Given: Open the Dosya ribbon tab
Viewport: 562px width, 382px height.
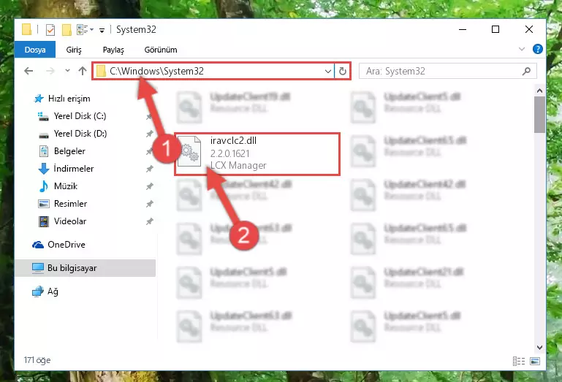Looking at the screenshot, I should click(x=35, y=50).
